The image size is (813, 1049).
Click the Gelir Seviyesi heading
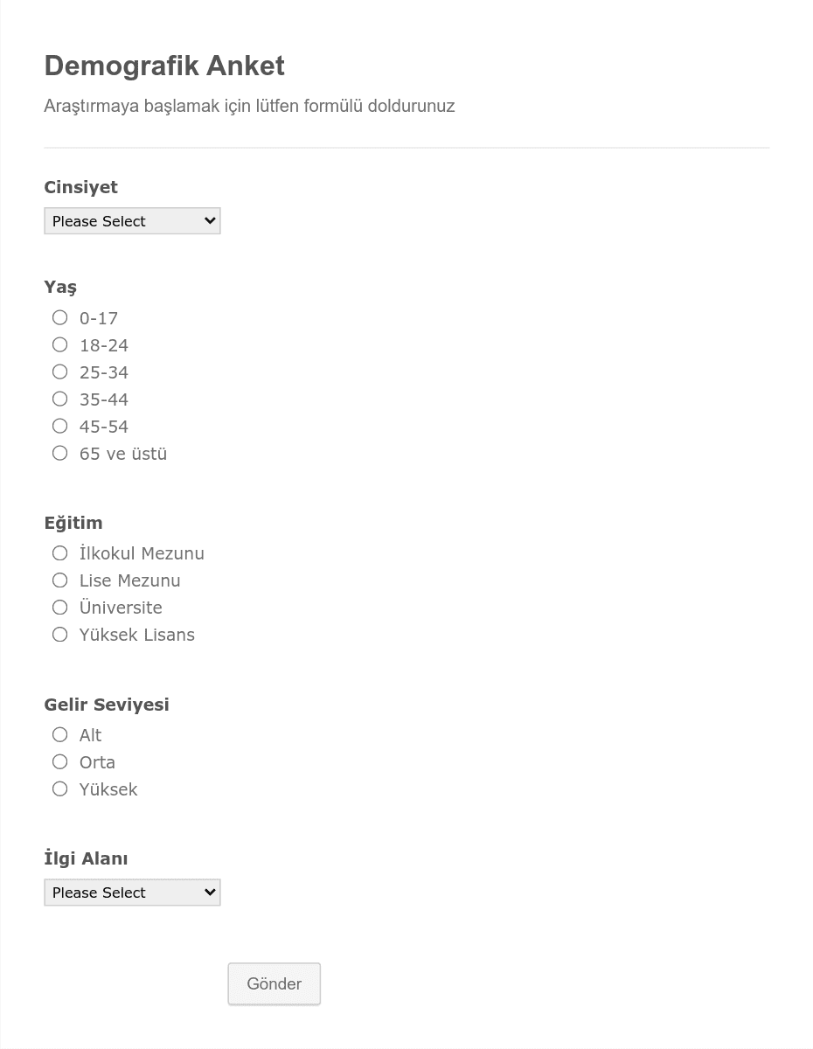pos(106,705)
